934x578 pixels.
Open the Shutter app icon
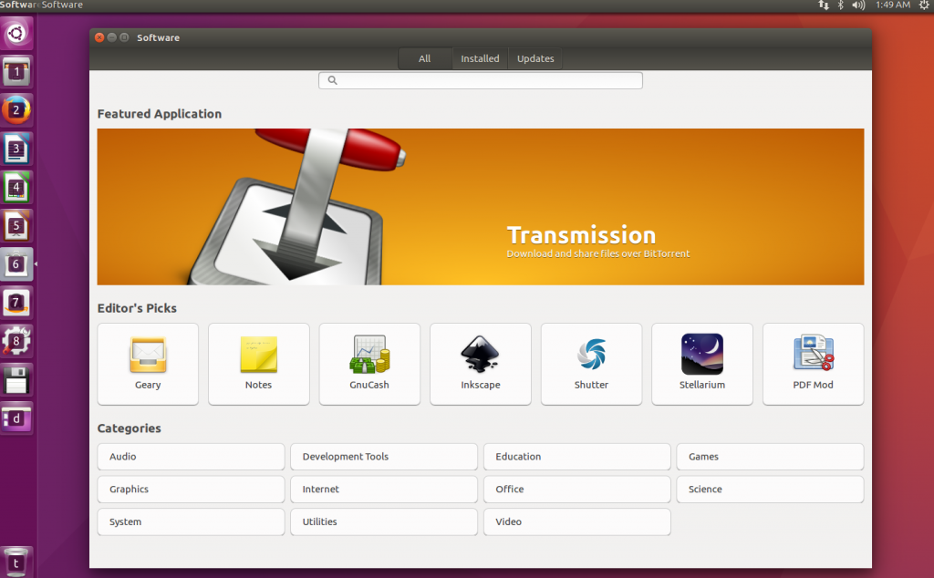point(591,355)
